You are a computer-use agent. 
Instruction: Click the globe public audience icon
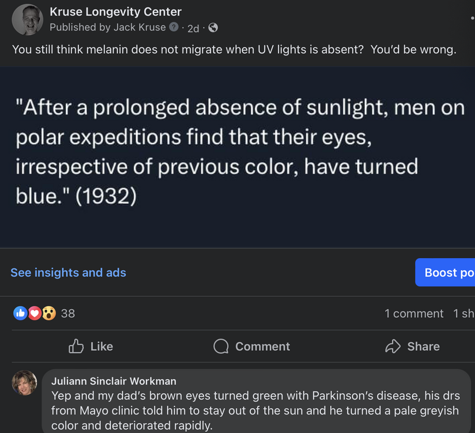213,28
